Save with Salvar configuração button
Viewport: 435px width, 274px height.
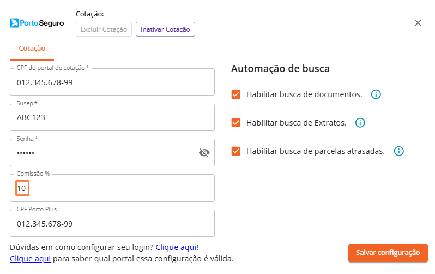coord(388,253)
